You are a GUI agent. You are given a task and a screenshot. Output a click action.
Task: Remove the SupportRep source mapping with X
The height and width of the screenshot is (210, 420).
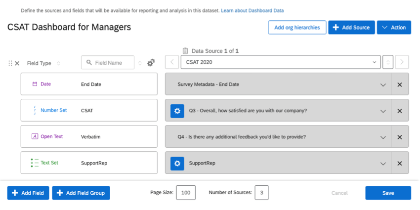[x=400, y=163]
